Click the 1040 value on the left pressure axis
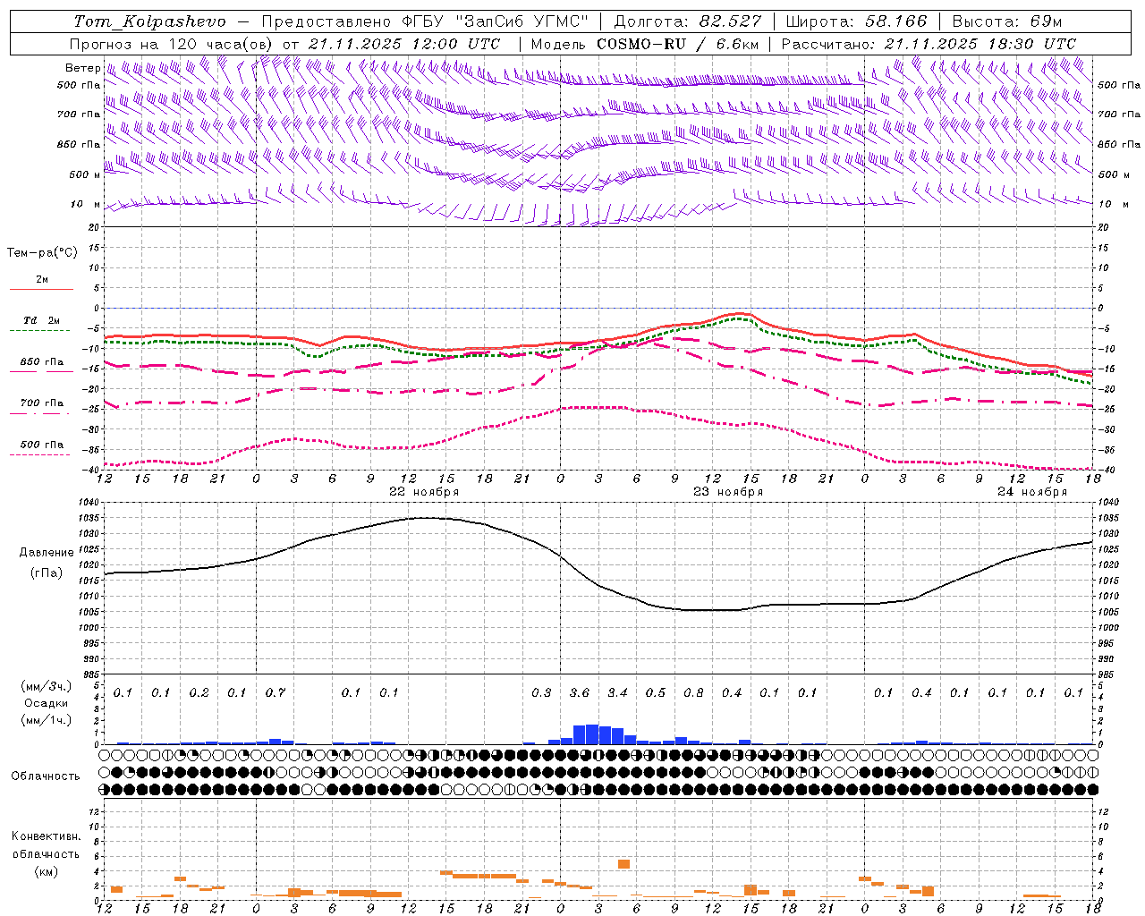1145x916 pixels. tap(89, 503)
